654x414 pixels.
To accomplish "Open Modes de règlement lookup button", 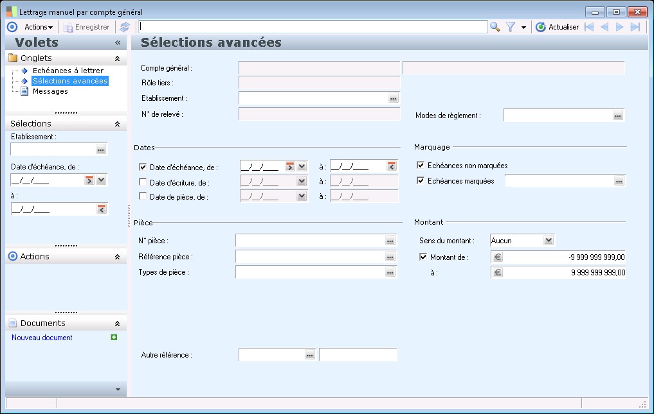I will 618,116.
